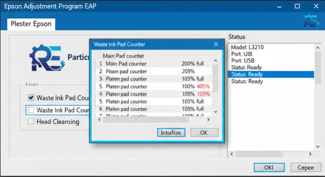The image size is (325, 177).
Task: Switch to the Plester Epson tab
Action: 31,24
